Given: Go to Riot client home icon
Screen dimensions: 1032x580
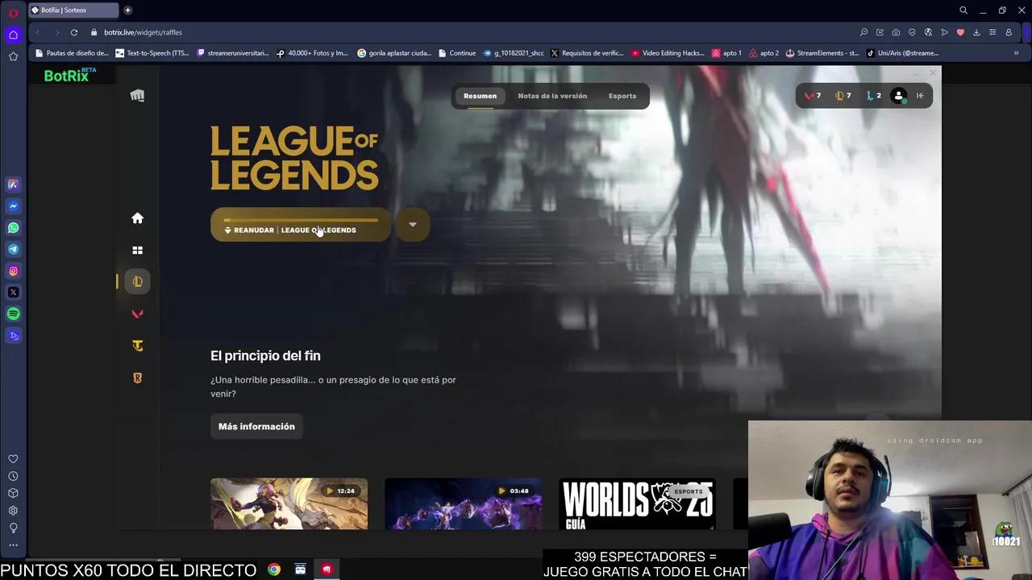Looking at the screenshot, I should click(137, 218).
